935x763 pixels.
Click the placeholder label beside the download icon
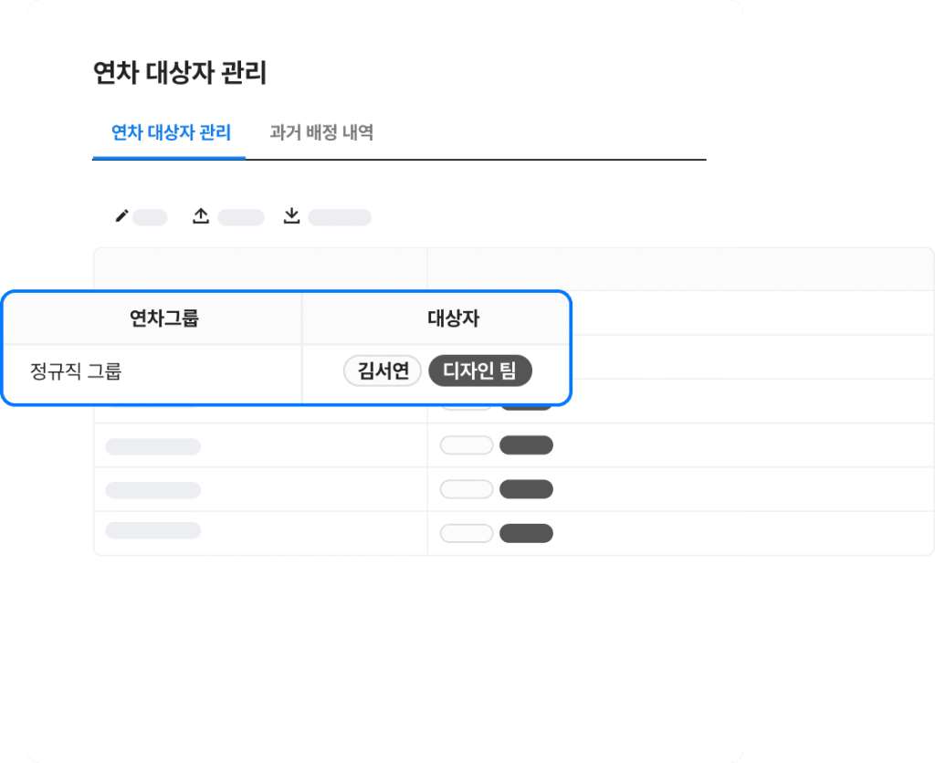pos(340,217)
